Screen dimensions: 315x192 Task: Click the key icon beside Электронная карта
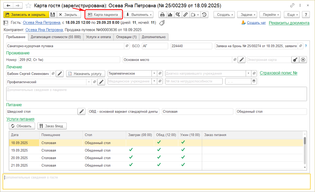click(x=295, y=60)
